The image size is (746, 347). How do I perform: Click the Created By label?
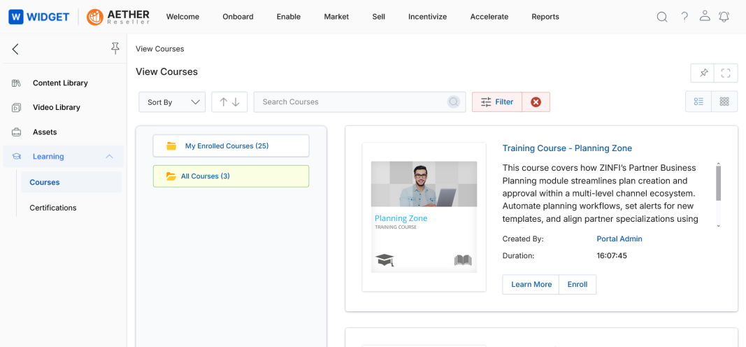[523, 239]
